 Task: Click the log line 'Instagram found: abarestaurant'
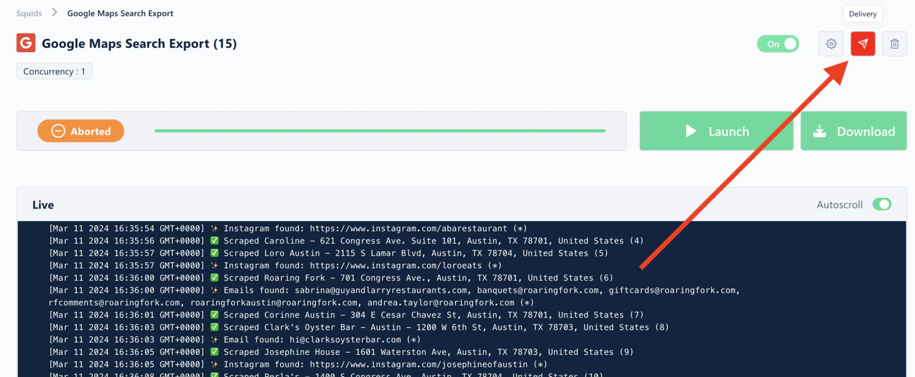click(x=288, y=228)
